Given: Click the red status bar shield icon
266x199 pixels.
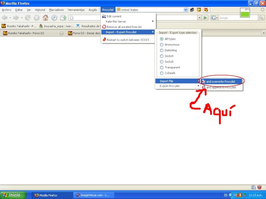Looking at the screenshot, I should tap(259, 187).
